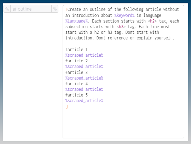The height and width of the screenshot is (144, 191).
Task: Click the <h3> tag in the prompt
Action: tap(121, 27)
